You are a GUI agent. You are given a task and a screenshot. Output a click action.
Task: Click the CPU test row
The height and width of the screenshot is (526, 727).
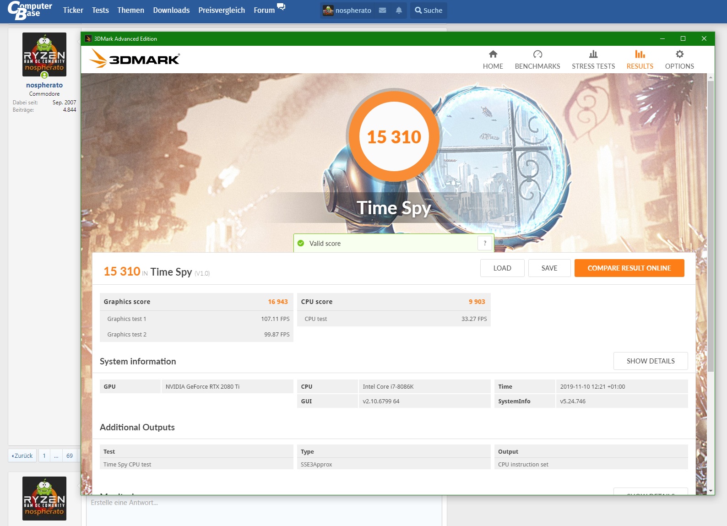pos(394,319)
